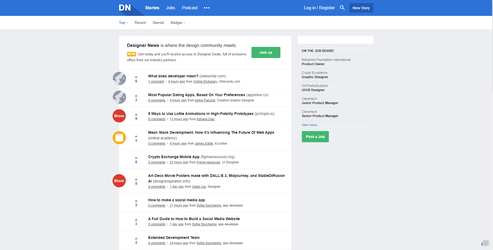Open 'How to make a social media app' story

click(176, 200)
